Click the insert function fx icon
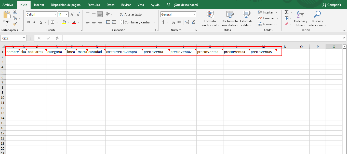Screen dimensions: 347x154 57,38
